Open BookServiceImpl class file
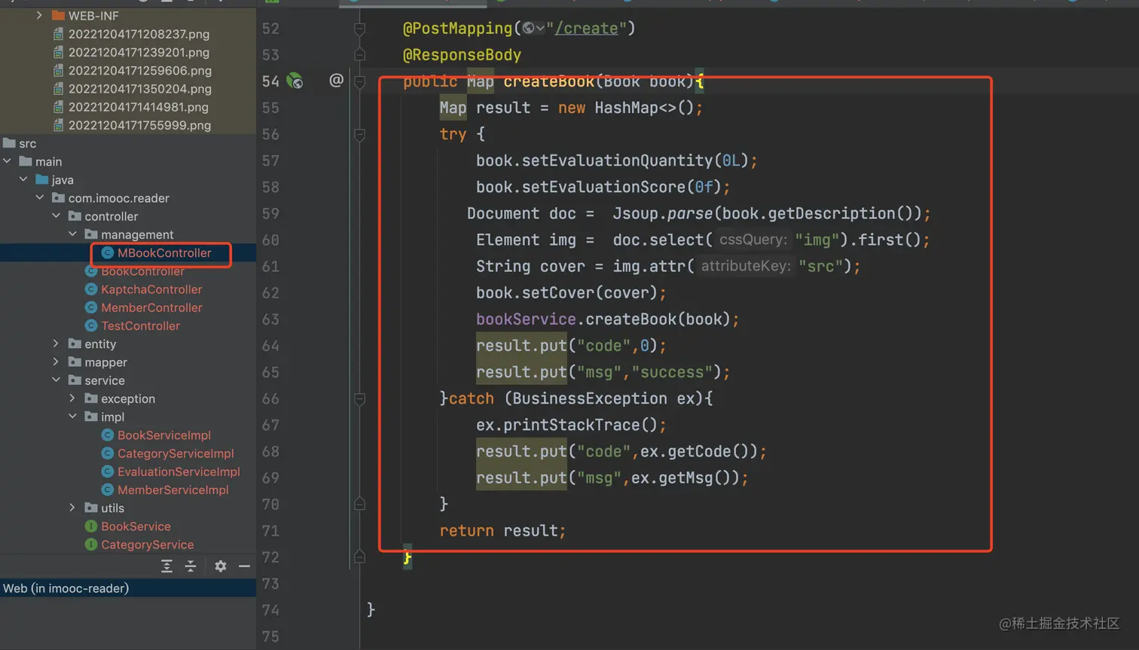This screenshot has width=1139, height=650. click(x=163, y=435)
